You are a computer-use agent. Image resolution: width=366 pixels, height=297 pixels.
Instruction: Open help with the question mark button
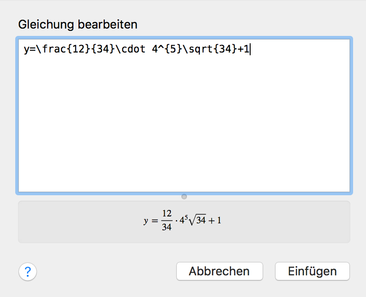28,272
